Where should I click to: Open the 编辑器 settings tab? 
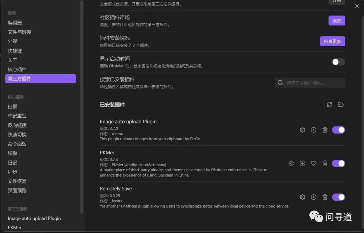[41, 23]
